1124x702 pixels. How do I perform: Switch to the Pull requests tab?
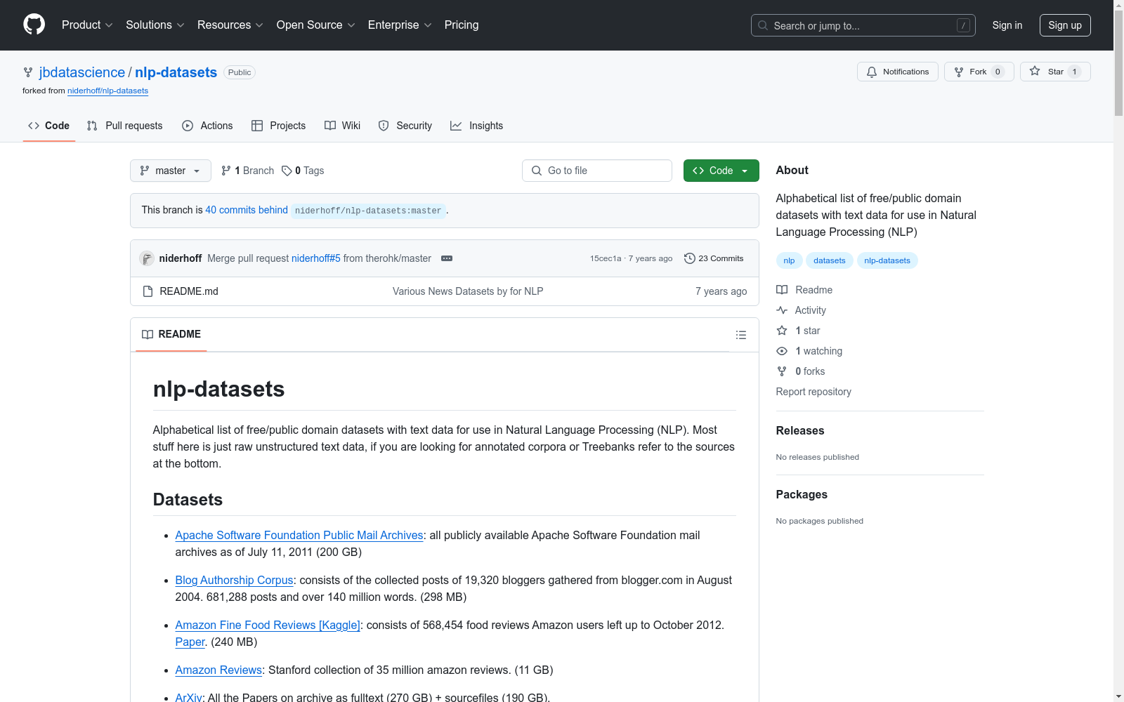tap(124, 126)
